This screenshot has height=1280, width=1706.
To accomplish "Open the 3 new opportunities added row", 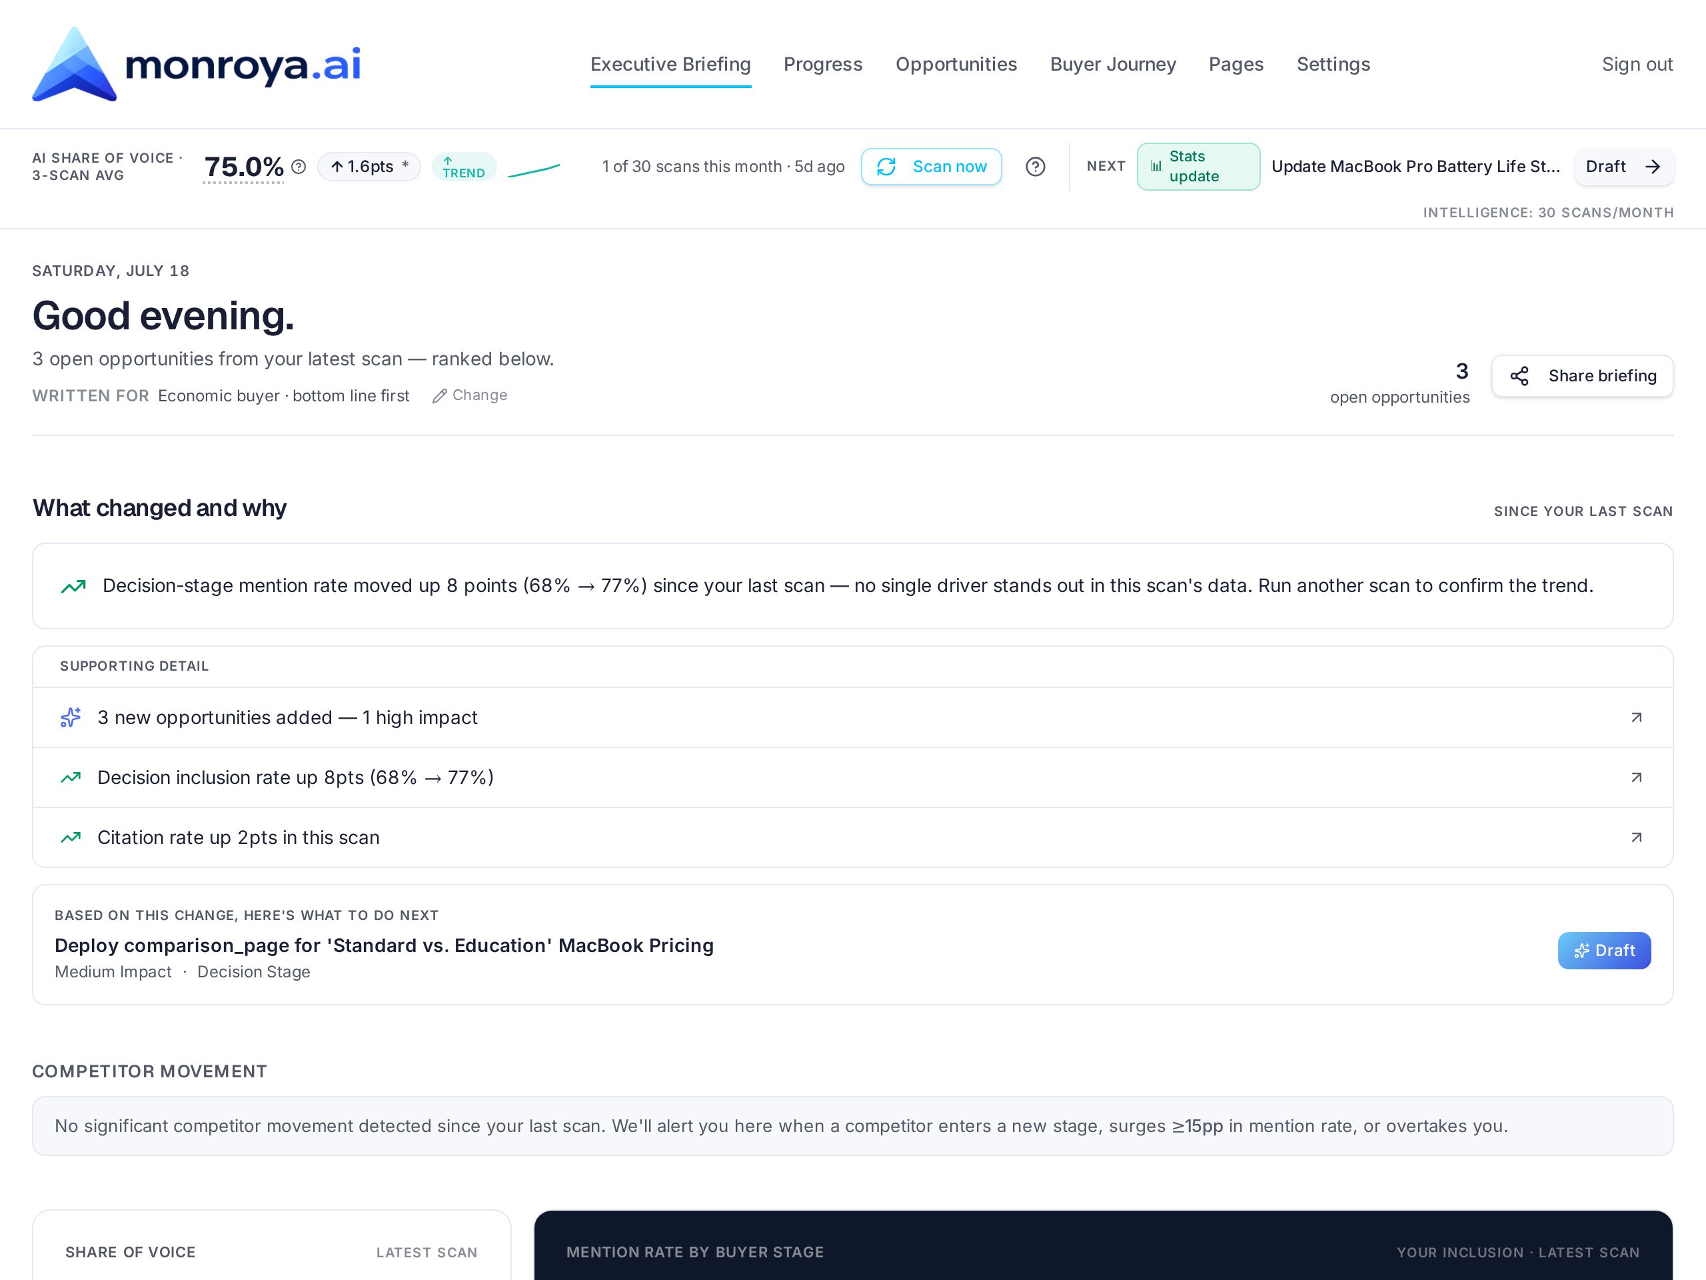I will (852, 717).
